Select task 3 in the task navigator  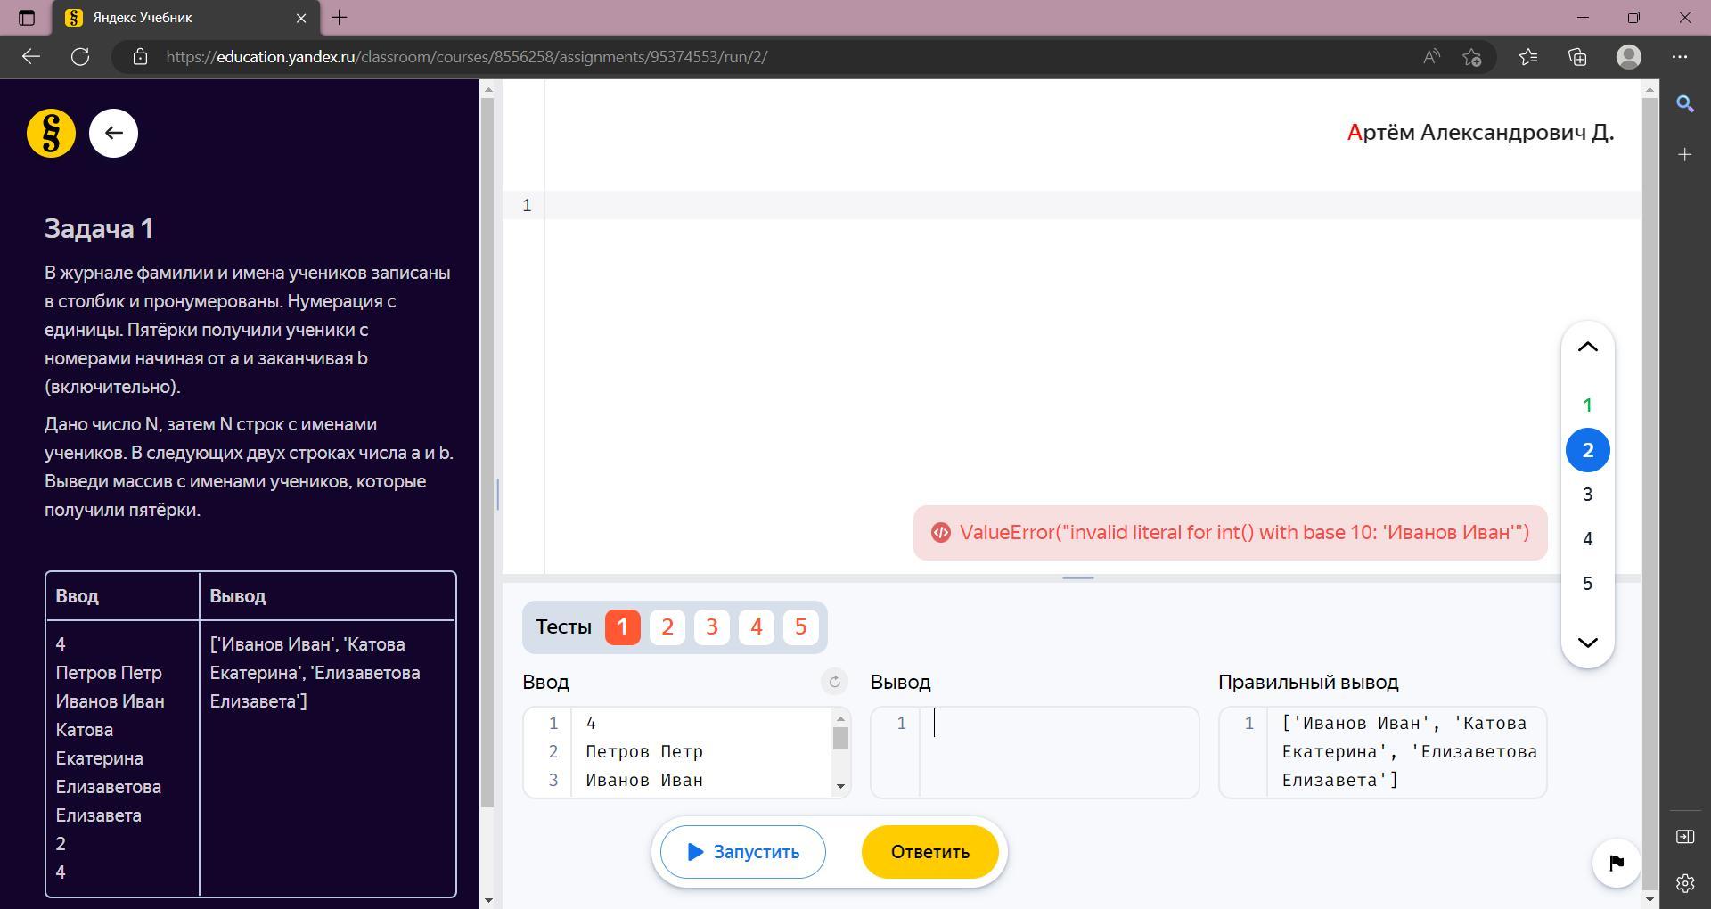1587,495
